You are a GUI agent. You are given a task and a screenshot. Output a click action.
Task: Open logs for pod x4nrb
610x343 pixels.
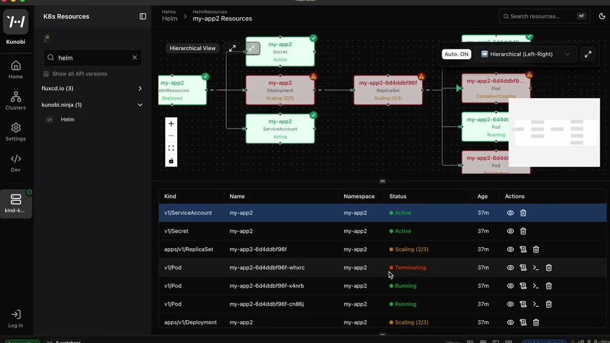[x=523, y=286]
